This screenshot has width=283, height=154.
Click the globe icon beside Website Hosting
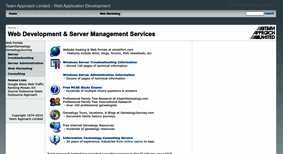coord(55,51)
